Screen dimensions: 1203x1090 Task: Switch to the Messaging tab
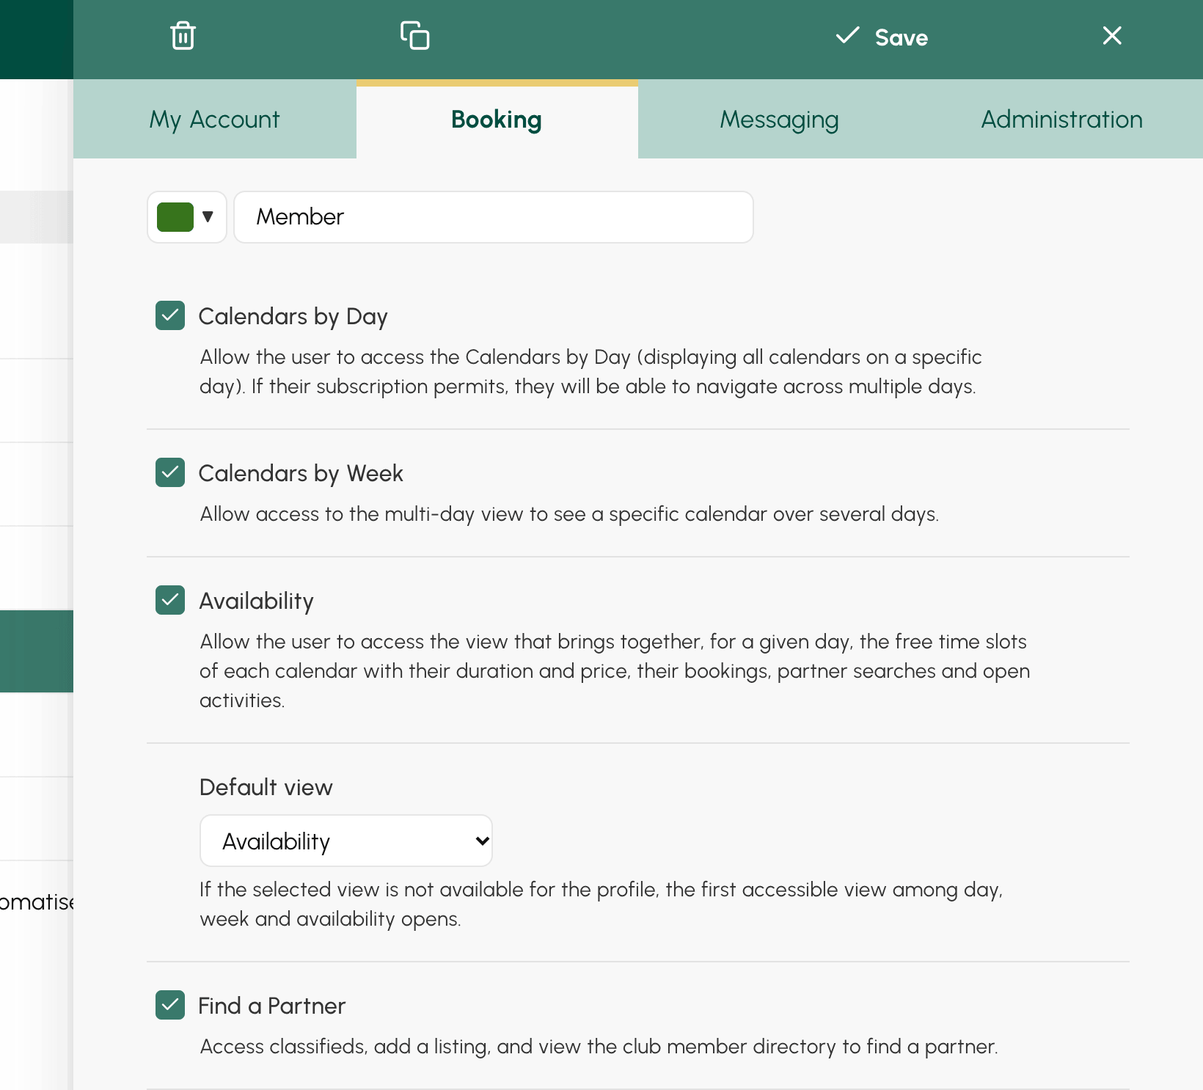tap(779, 119)
